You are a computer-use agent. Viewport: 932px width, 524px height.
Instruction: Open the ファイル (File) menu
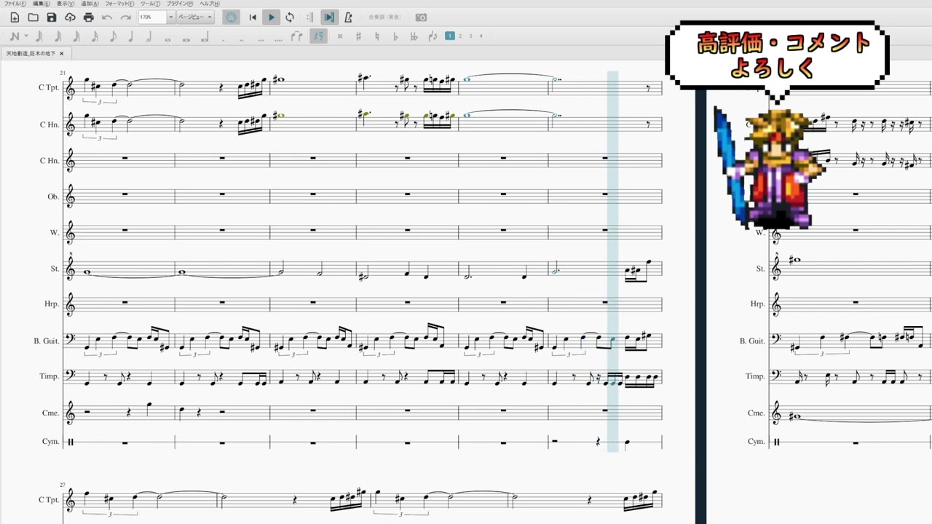[x=15, y=4]
